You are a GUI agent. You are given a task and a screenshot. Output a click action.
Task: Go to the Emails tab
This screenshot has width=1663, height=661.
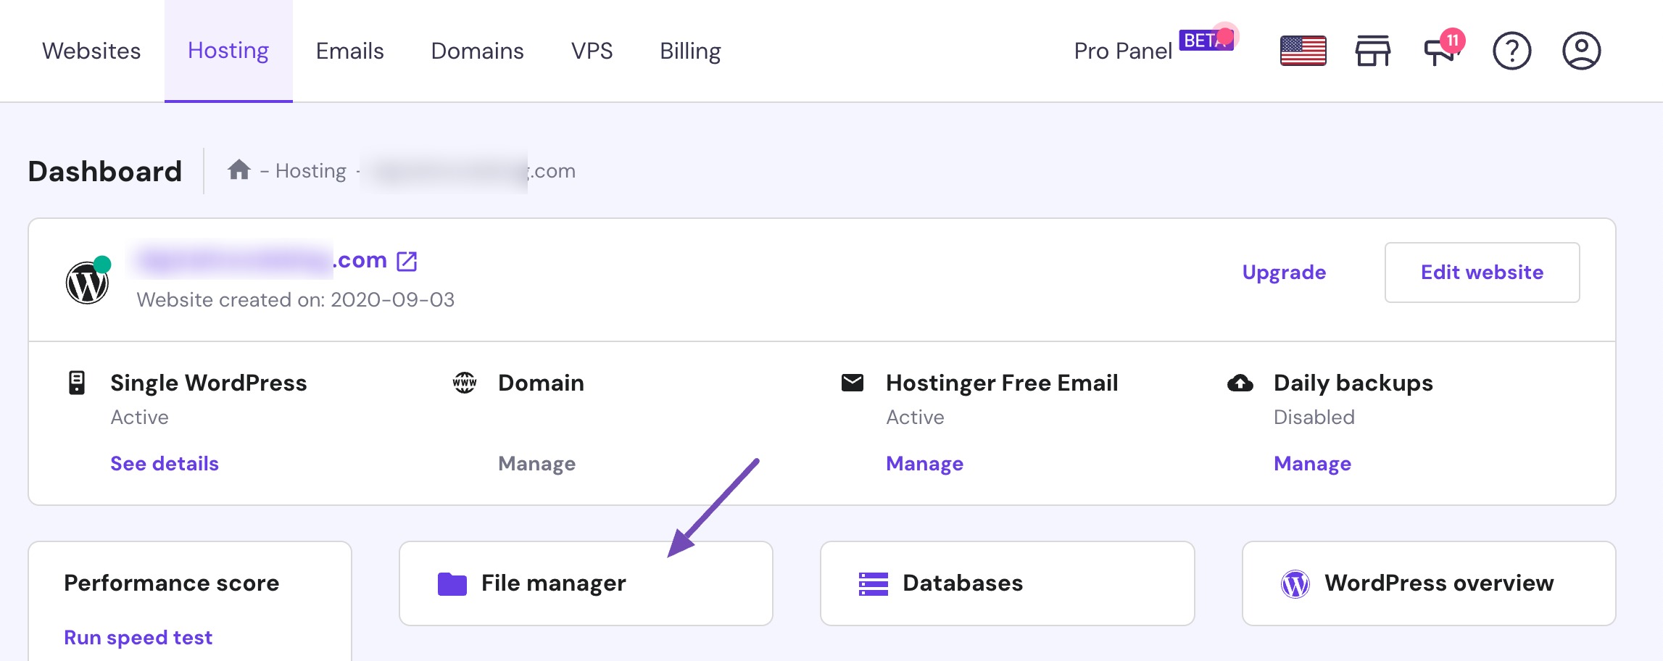pos(349,51)
